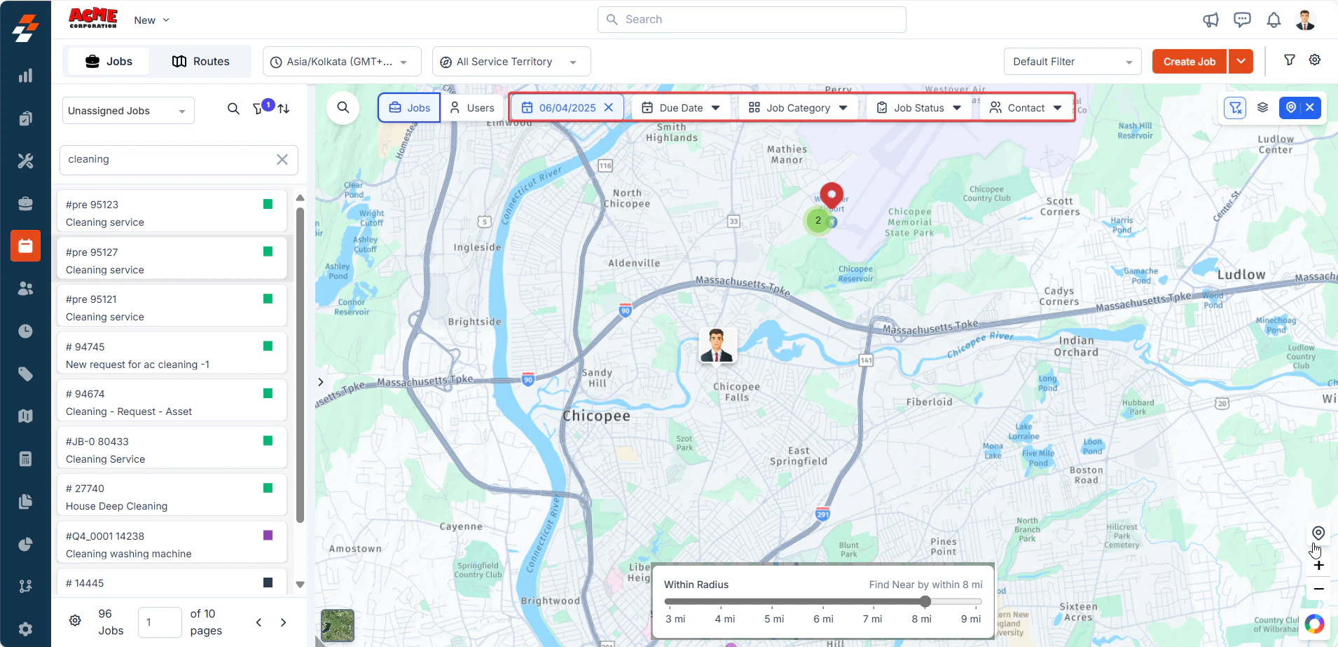The height and width of the screenshot is (647, 1338).
Task: Toggle the Users map view button
Action: point(472,107)
